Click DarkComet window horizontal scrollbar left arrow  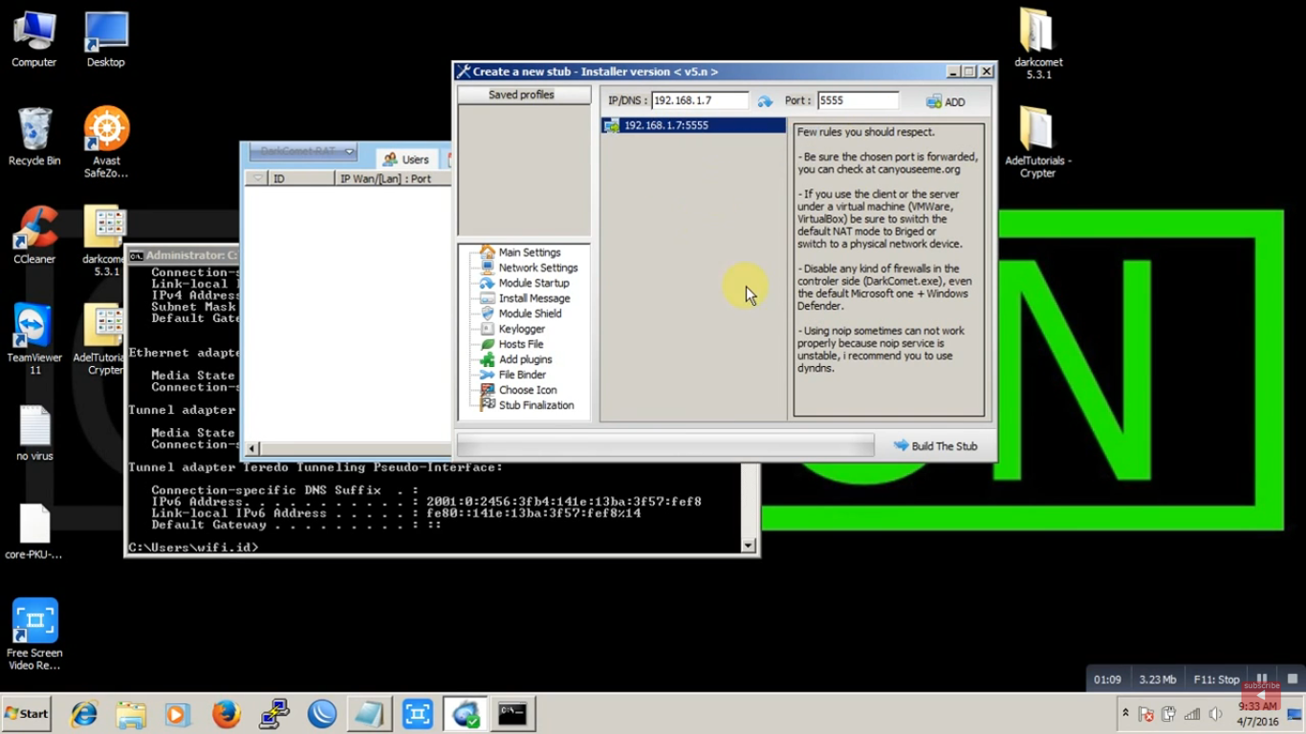tap(252, 448)
